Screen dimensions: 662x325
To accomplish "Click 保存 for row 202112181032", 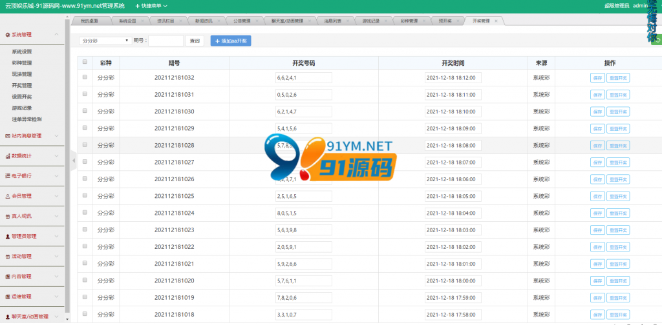I will (597, 78).
